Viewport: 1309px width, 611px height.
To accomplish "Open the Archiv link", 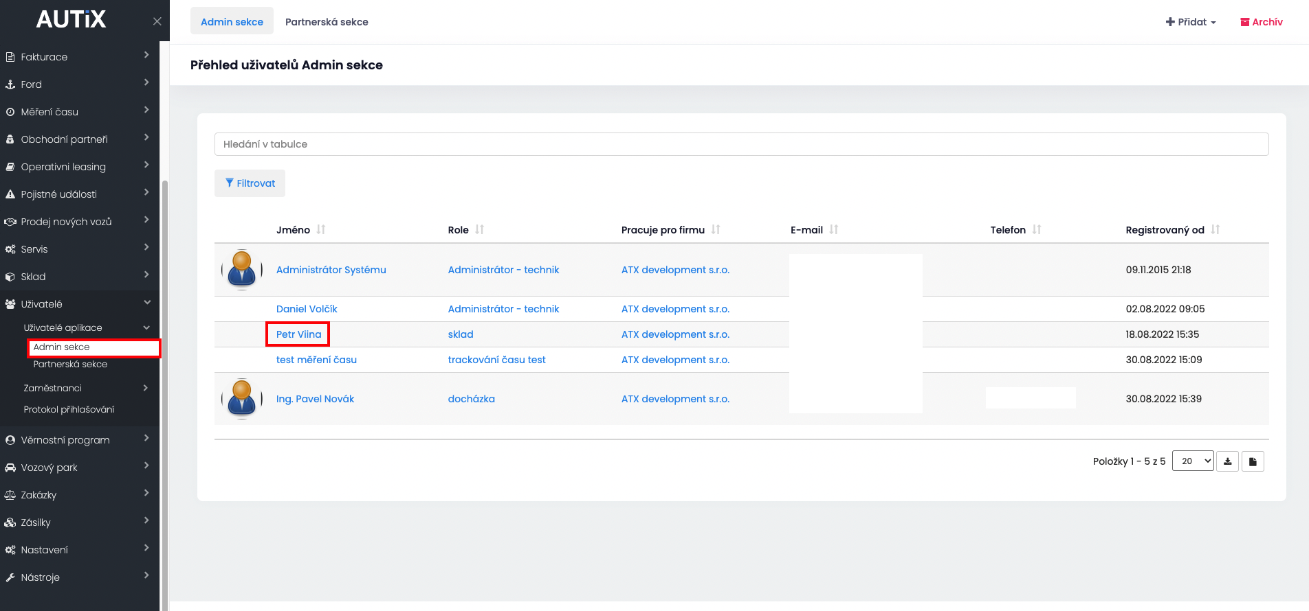I will coord(1262,22).
